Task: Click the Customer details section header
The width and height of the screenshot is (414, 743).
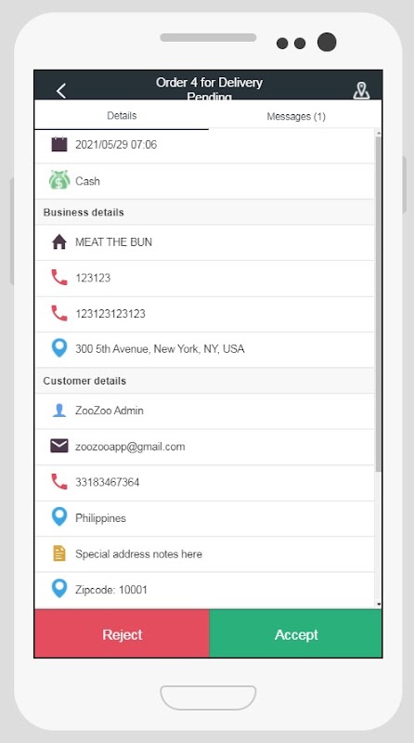Action: pyautogui.click(x=204, y=381)
